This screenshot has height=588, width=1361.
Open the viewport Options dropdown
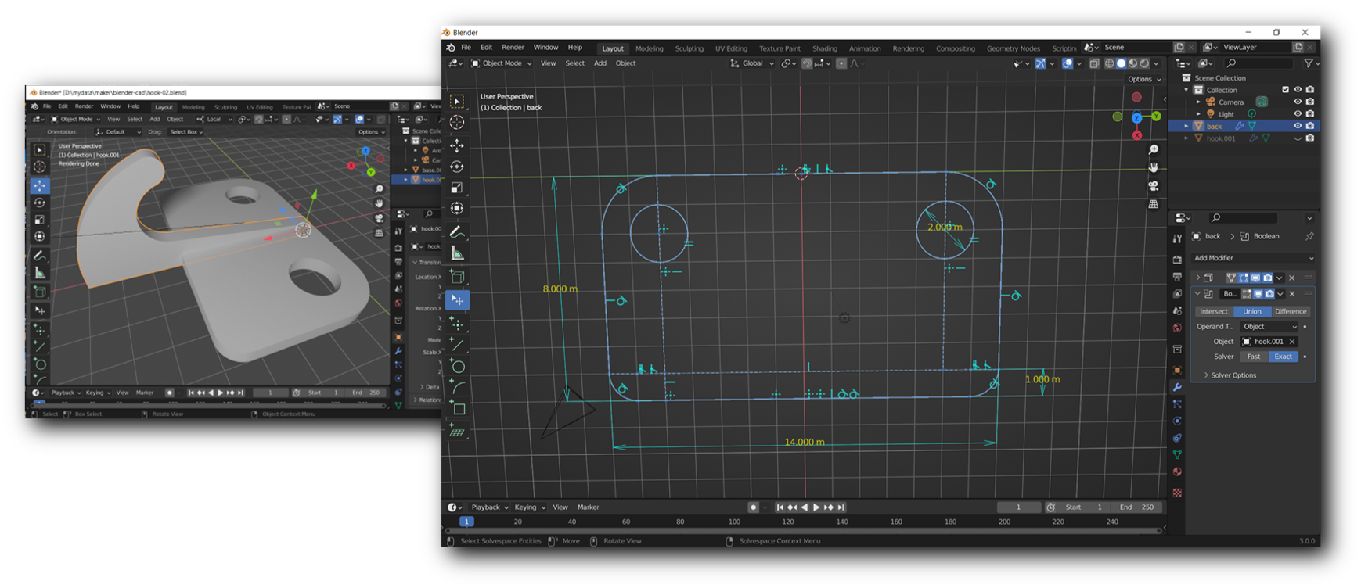[x=1144, y=79]
